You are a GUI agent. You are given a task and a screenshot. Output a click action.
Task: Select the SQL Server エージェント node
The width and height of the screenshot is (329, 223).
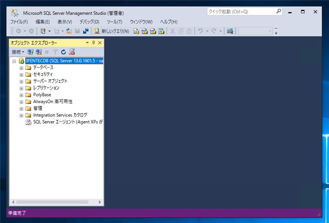64,122
